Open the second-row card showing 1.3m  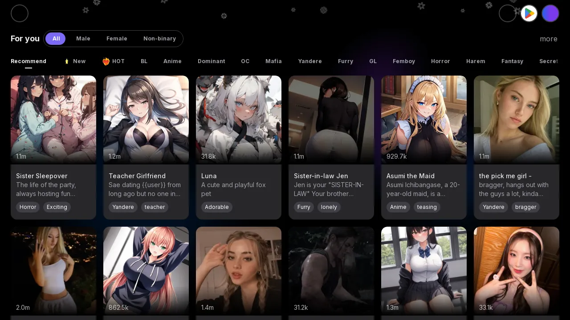tap(424, 271)
